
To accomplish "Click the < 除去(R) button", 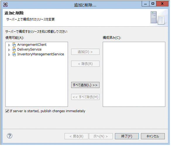I will (x=85, y=64).
